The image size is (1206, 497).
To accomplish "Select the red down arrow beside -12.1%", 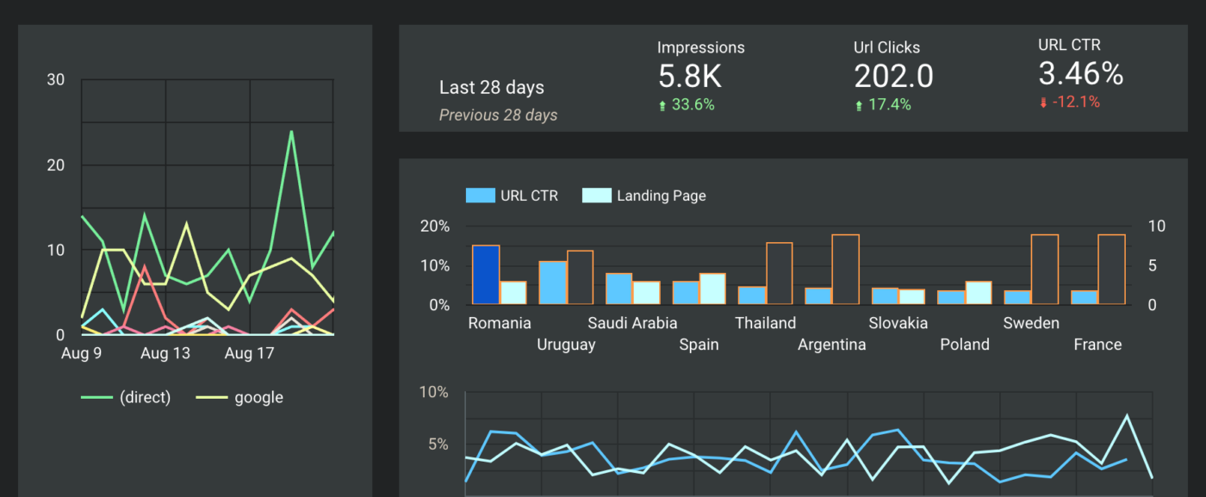I will pyautogui.click(x=1042, y=102).
